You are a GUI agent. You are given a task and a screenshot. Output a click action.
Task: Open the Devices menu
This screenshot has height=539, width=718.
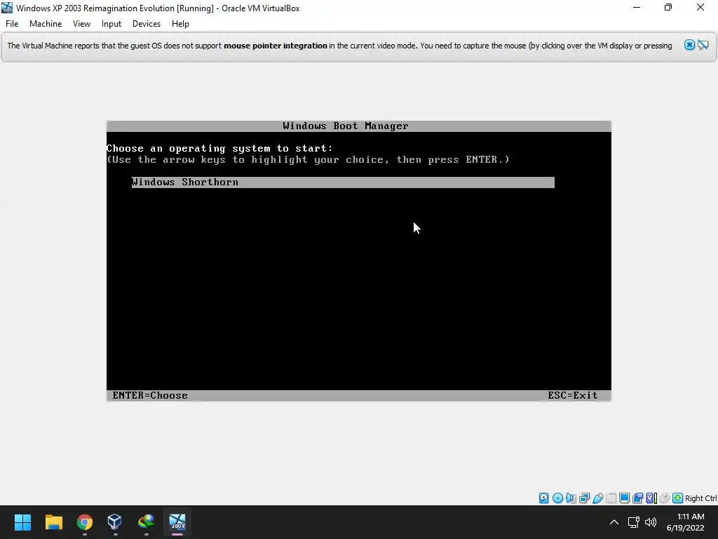pyautogui.click(x=147, y=24)
